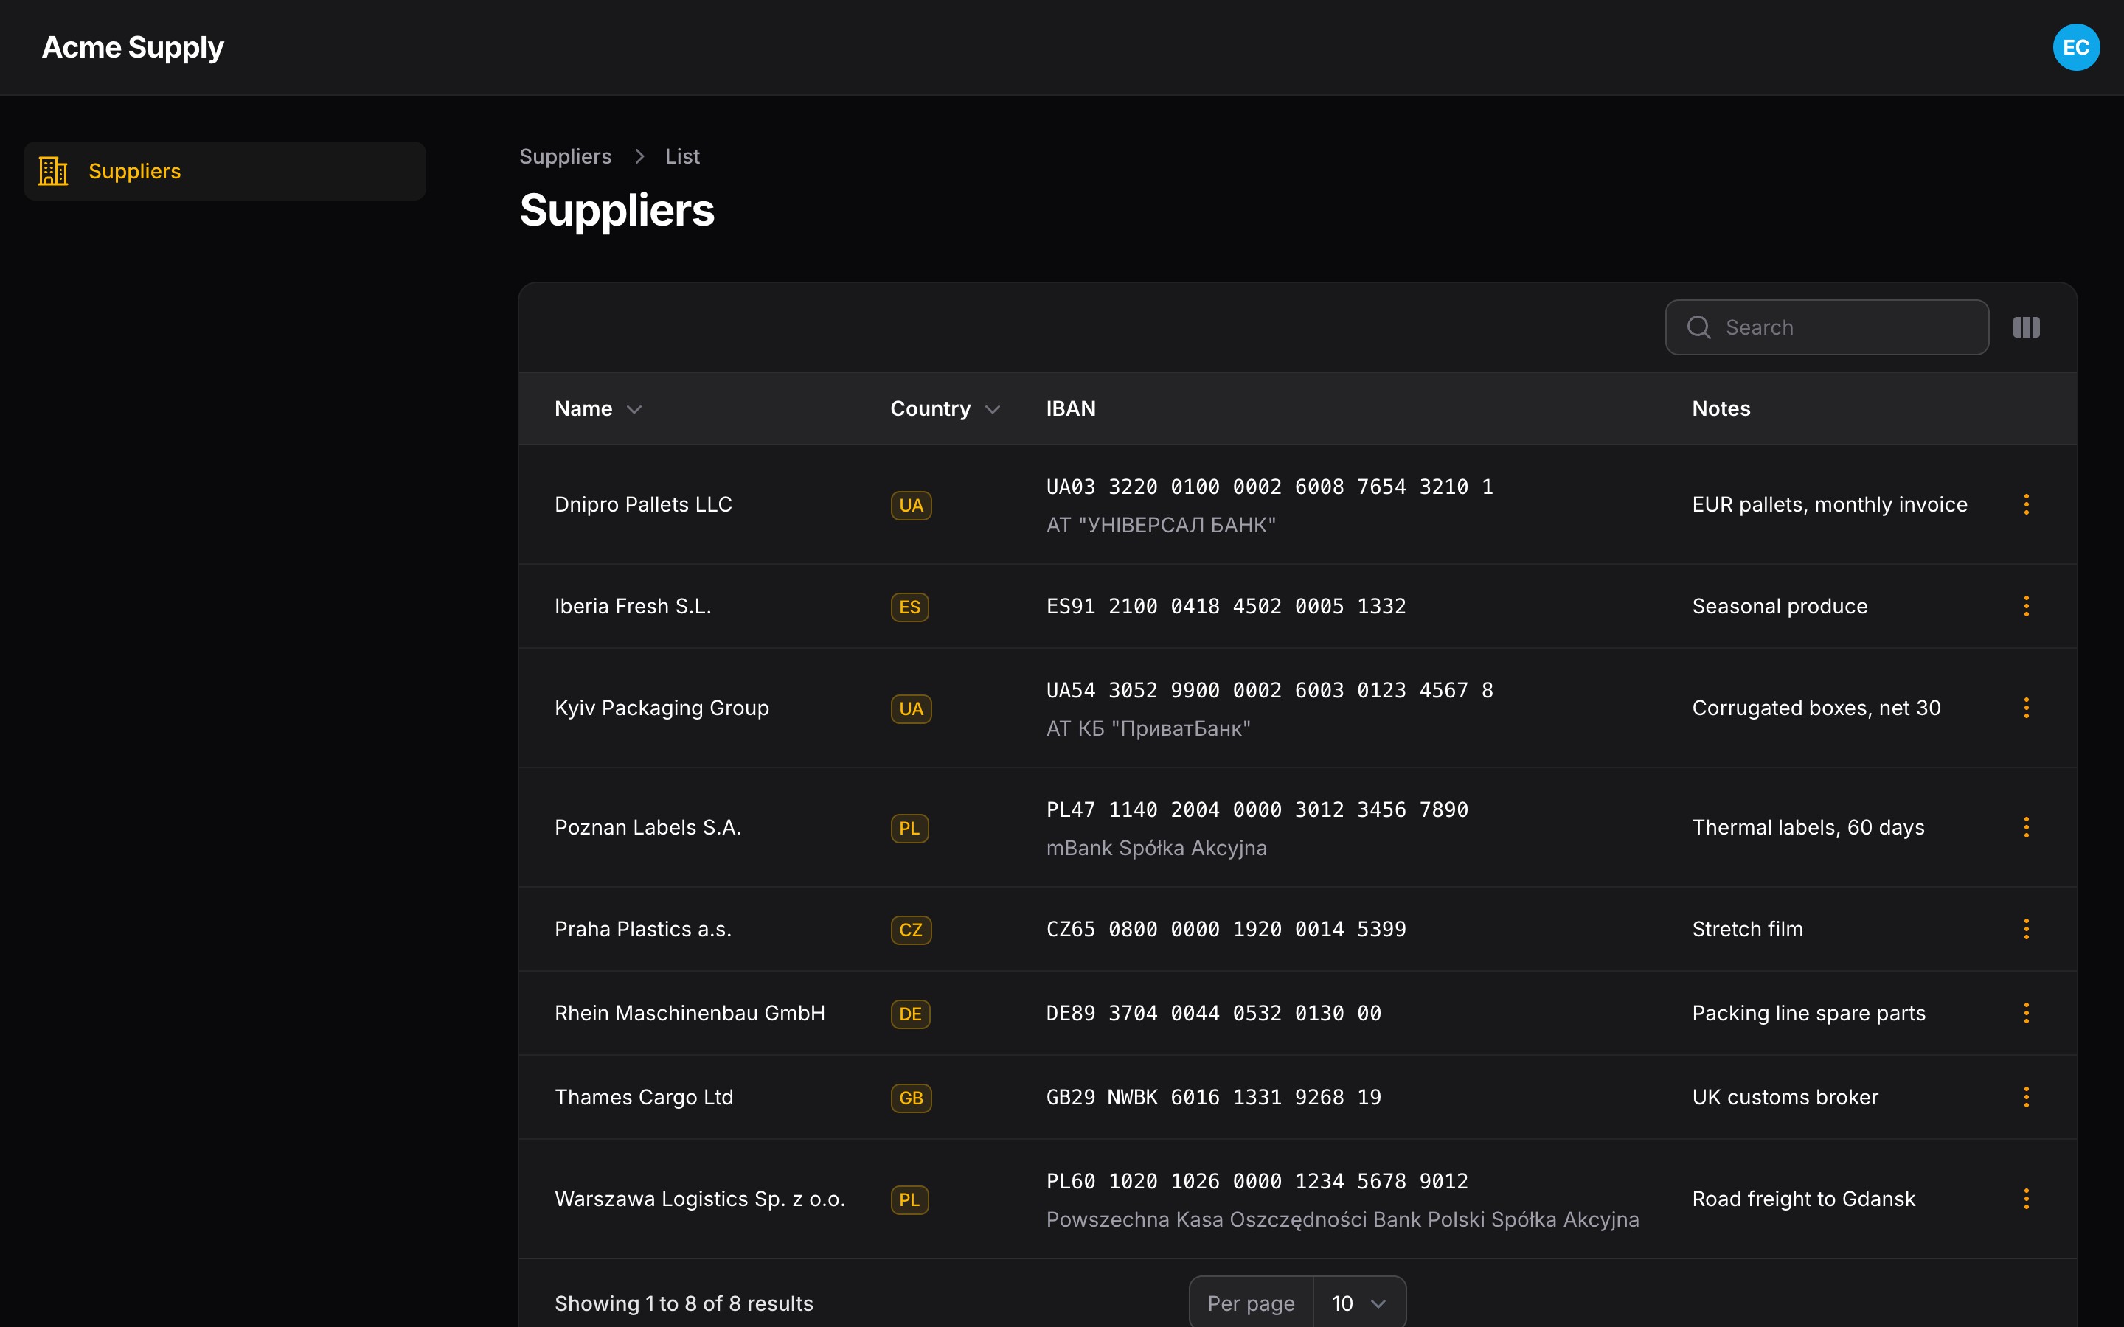Open actions menu for Kyiv Packaging Group
The width and height of the screenshot is (2124, 1327).
(x=2026, y=708)
